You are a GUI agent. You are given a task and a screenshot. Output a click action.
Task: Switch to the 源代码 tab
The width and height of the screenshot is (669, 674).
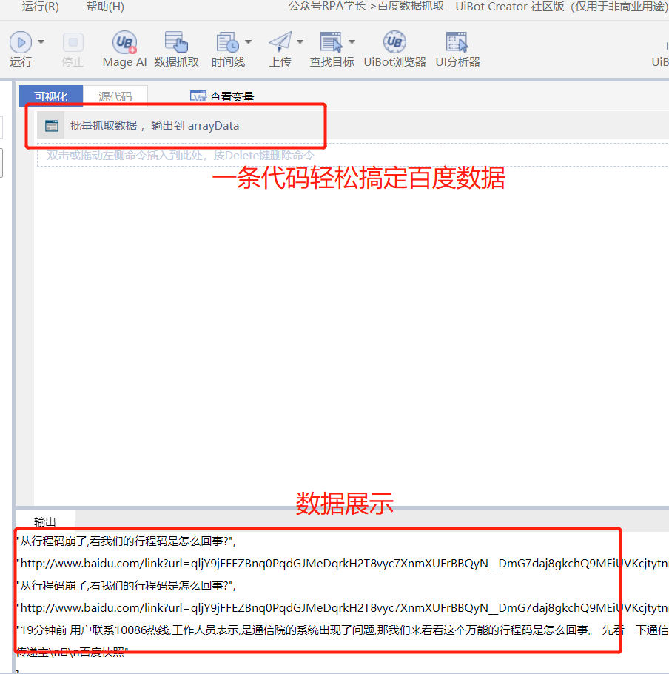point(115,96)
